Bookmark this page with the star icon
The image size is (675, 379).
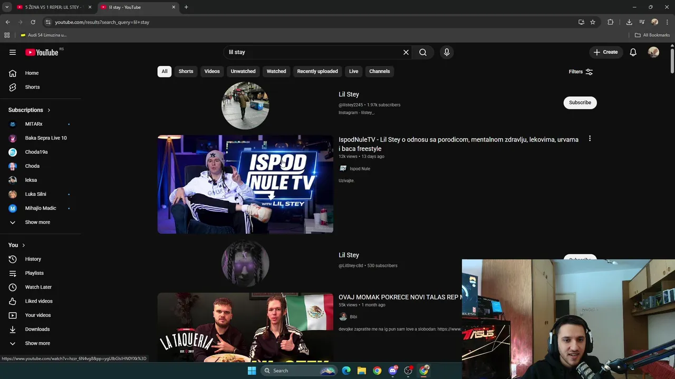pyautogui.click(x=593, y=22)
